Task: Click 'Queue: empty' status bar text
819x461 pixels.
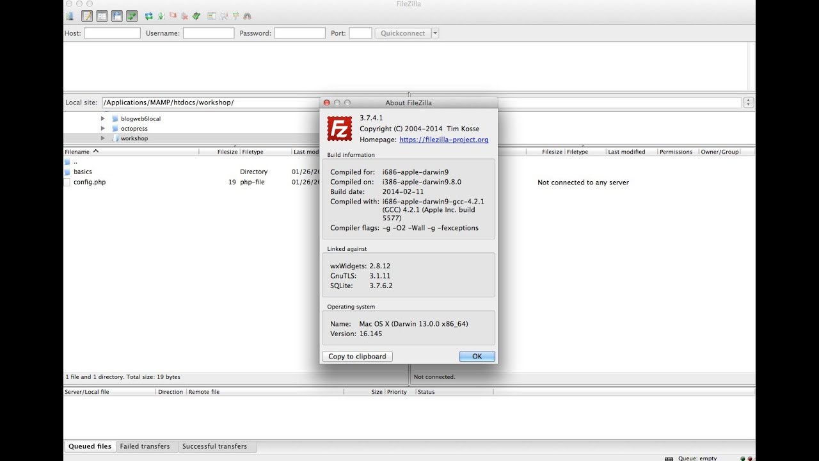Action: coord(696,458)
